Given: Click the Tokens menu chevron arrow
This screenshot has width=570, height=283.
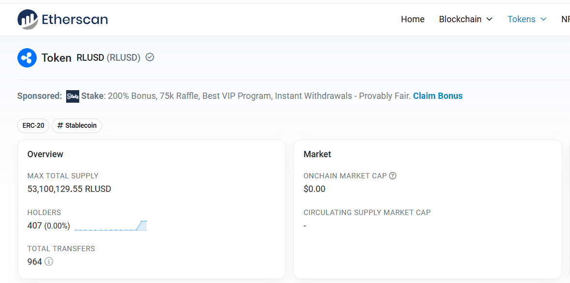Looking at the screenshot, I should click(543, 19).
